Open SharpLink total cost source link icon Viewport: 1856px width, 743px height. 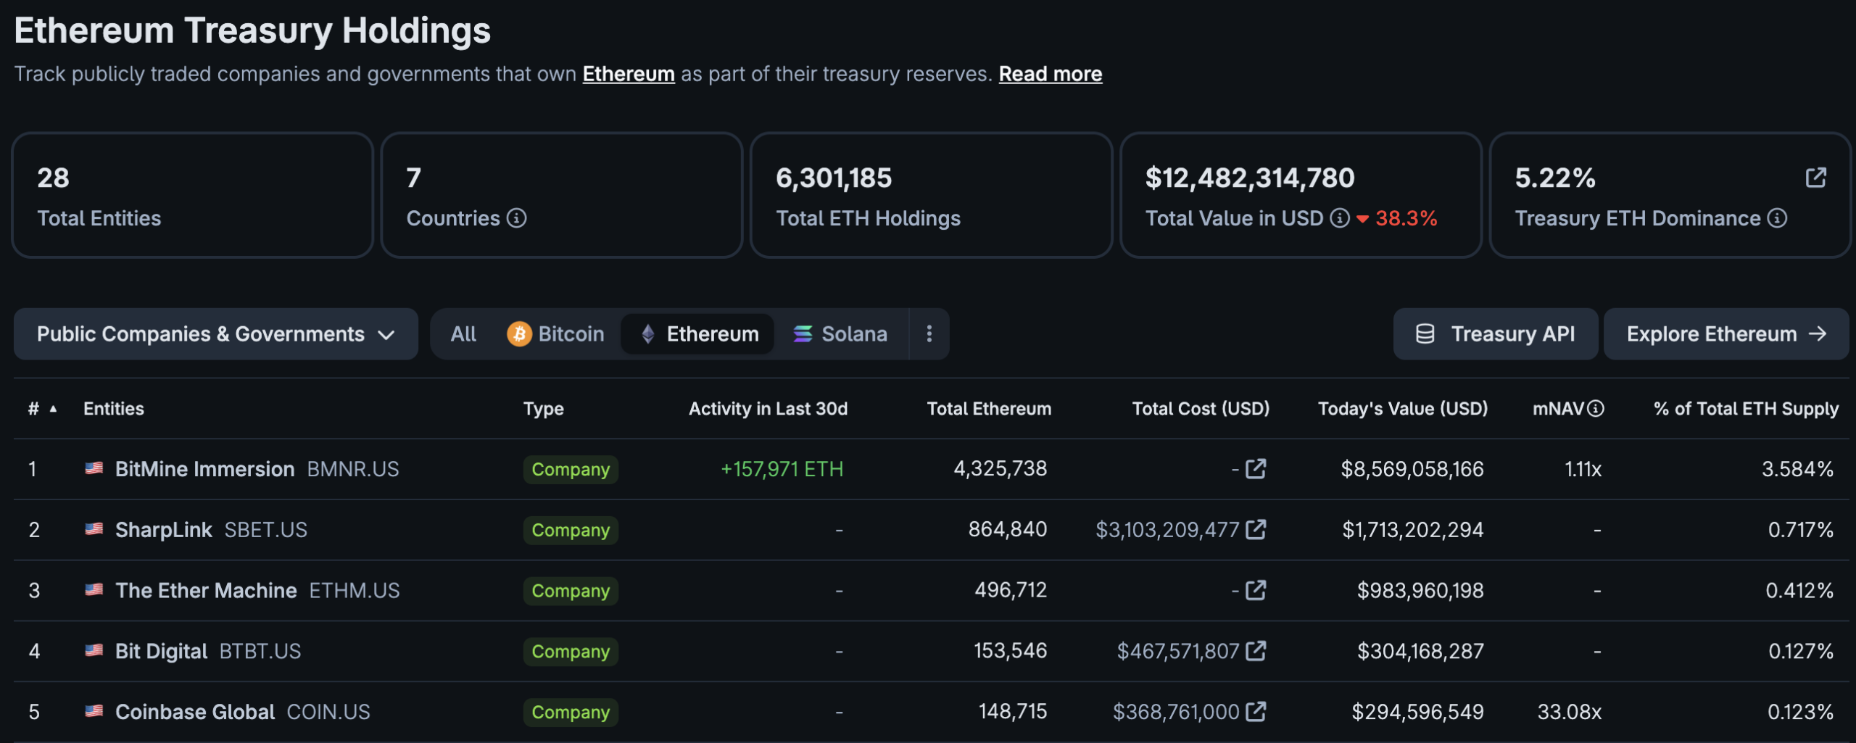click(1256, 530)
